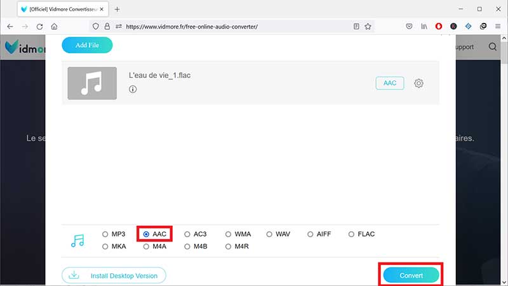The width and height of the screenshot is (508, 286).
Task: Click Install Desktop Version button
Action: click(114, 275)
